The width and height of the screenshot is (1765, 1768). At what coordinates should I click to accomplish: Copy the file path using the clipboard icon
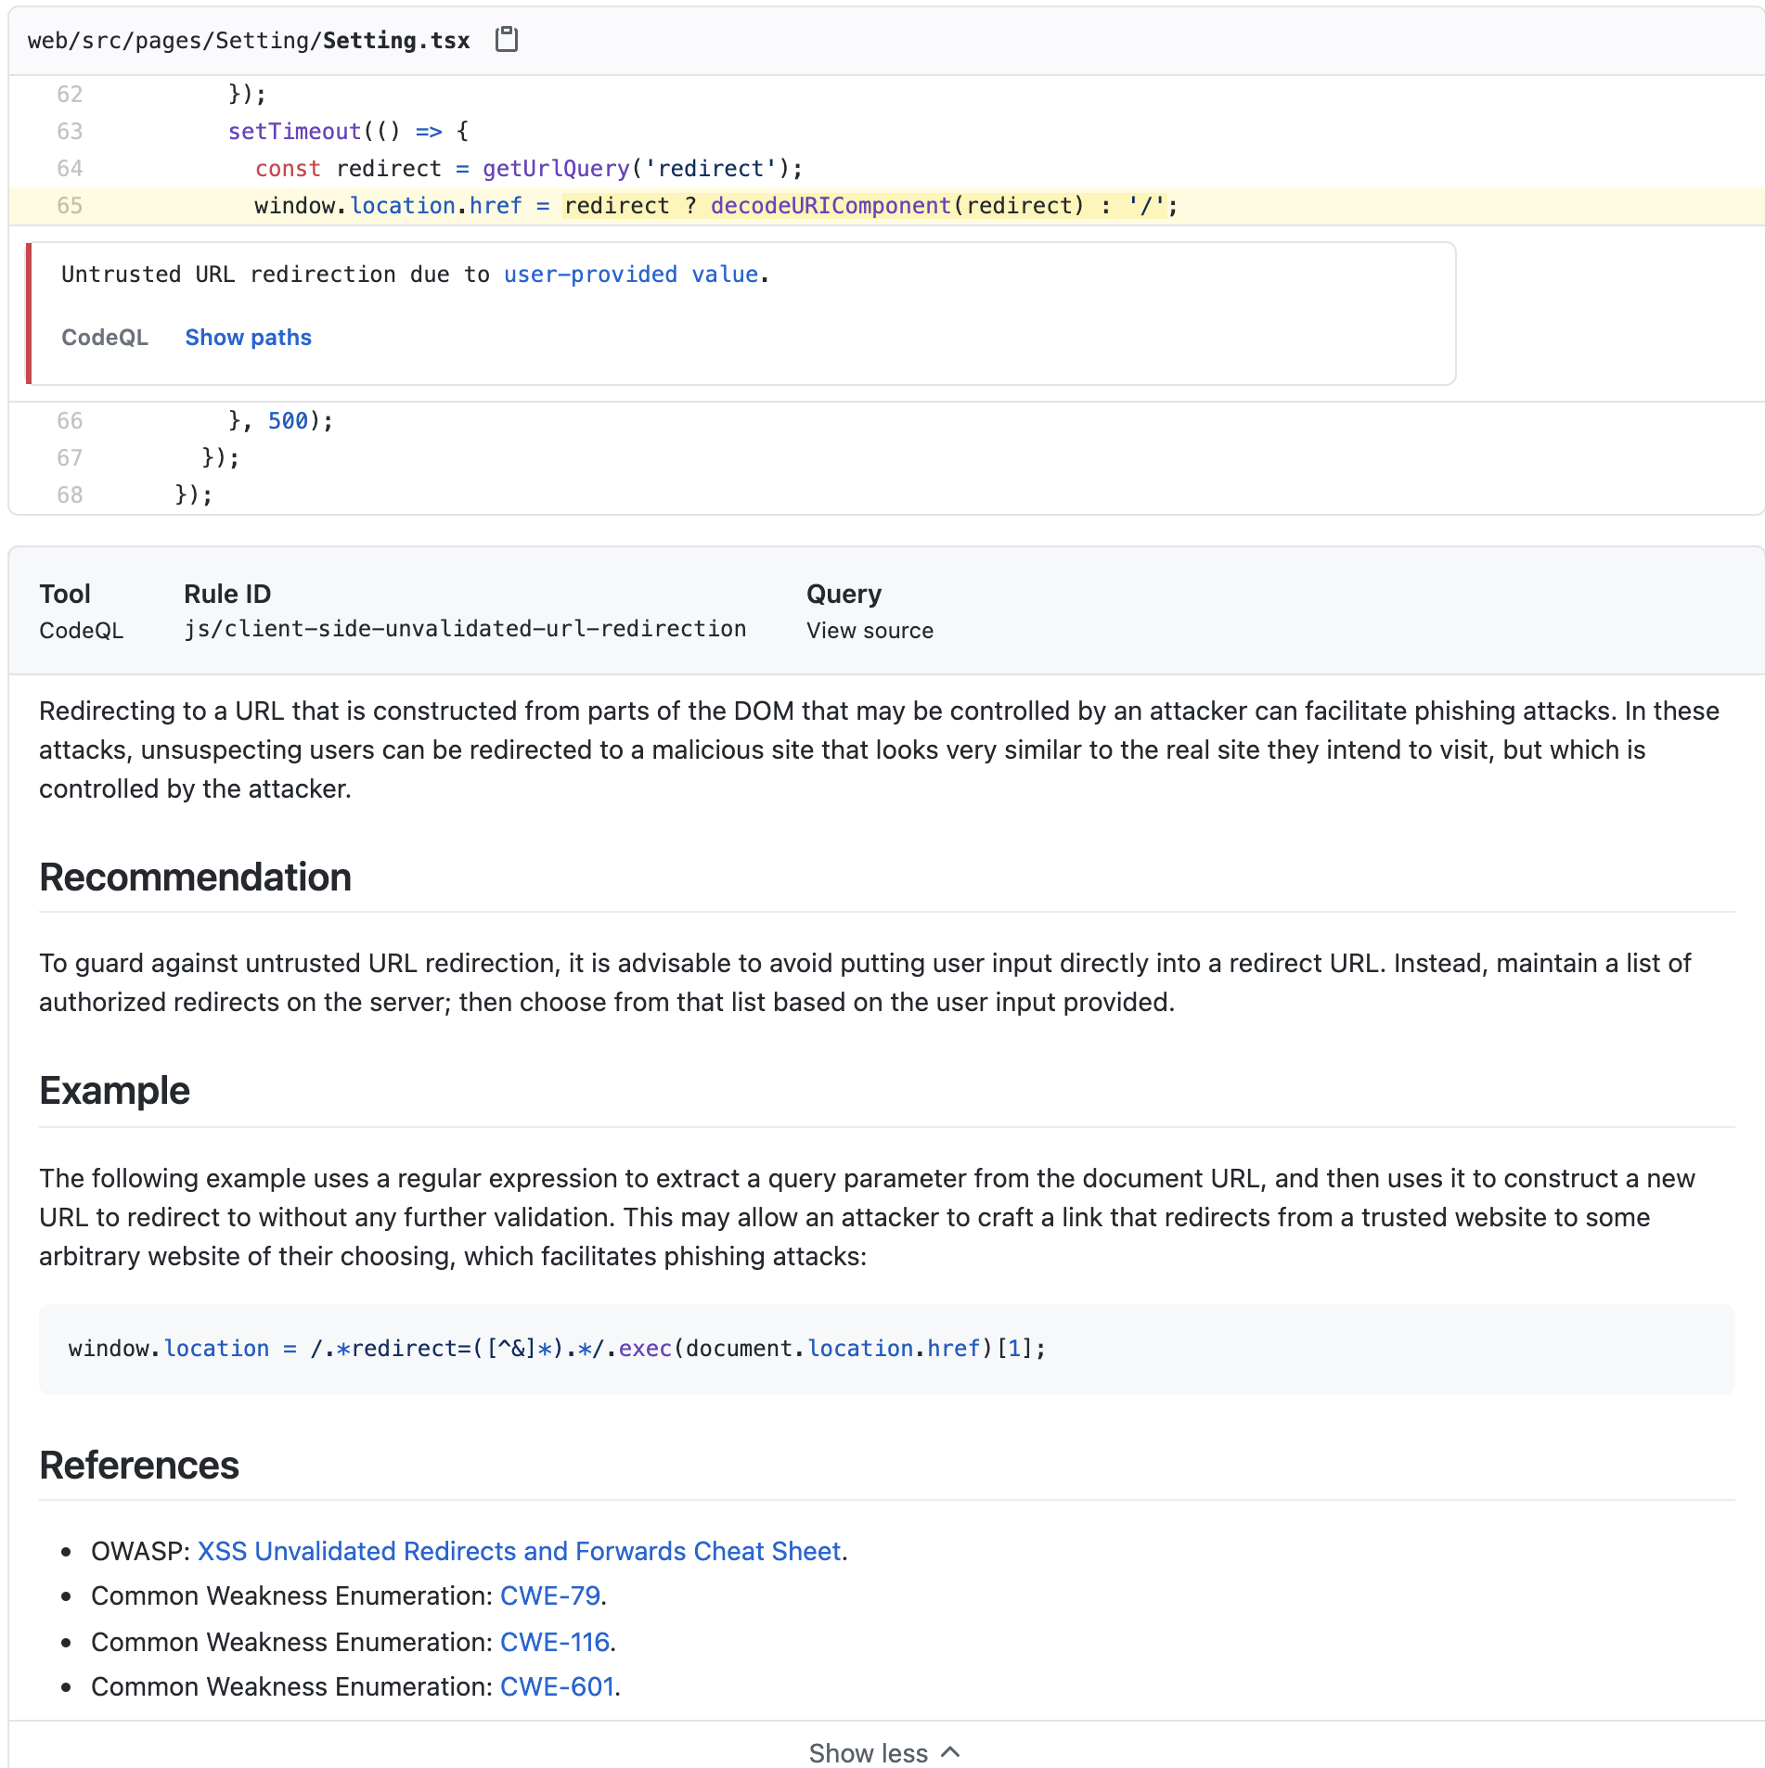507,39
